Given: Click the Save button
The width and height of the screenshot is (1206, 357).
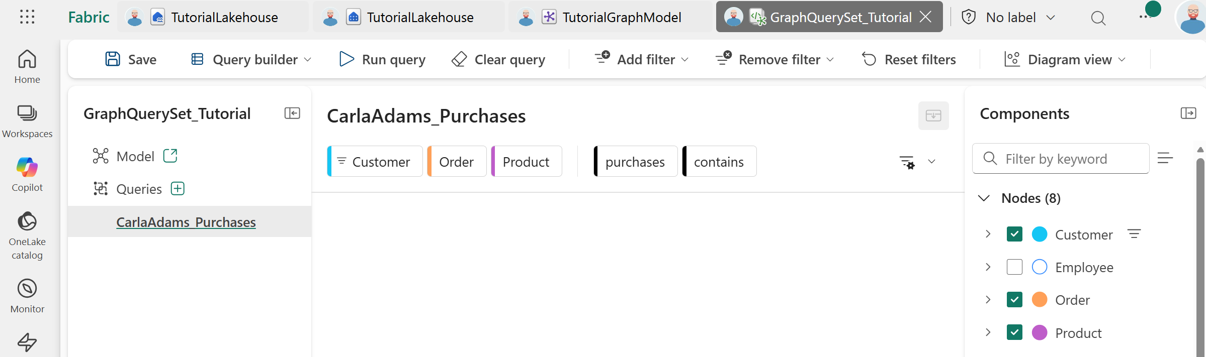Looking at the screenshot, I should 131,60.
